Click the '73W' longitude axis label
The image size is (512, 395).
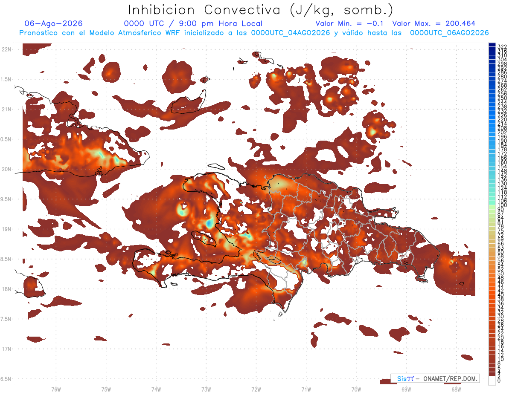coord(206,389)
